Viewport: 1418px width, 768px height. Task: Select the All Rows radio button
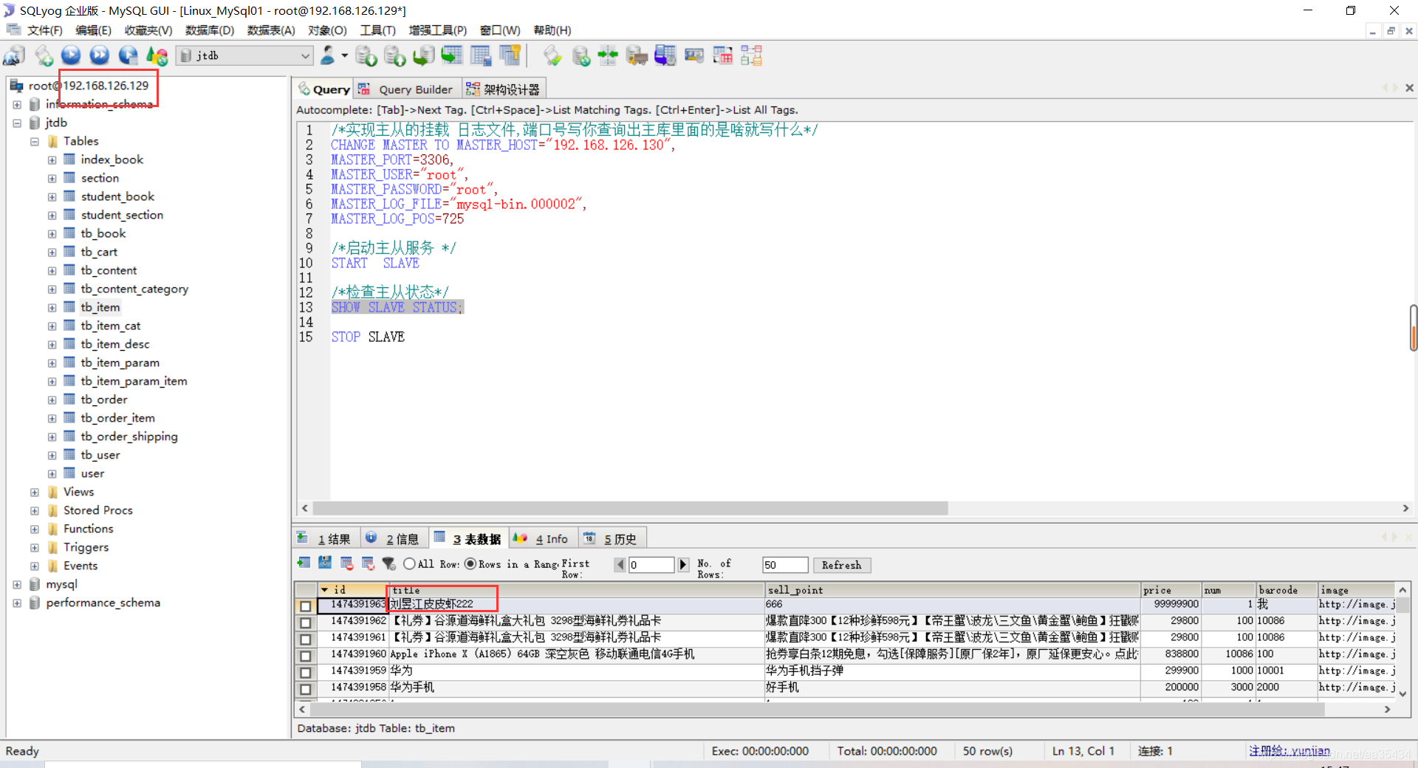coord(410,563)
